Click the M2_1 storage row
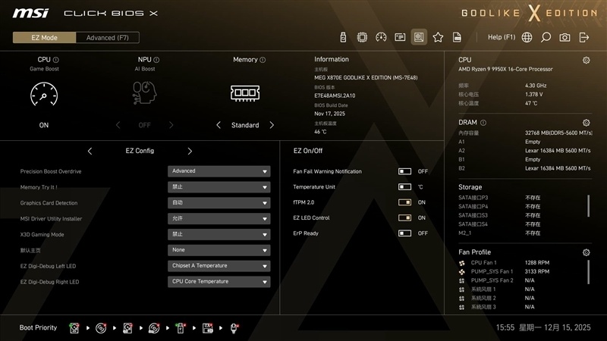 point(499,233)
